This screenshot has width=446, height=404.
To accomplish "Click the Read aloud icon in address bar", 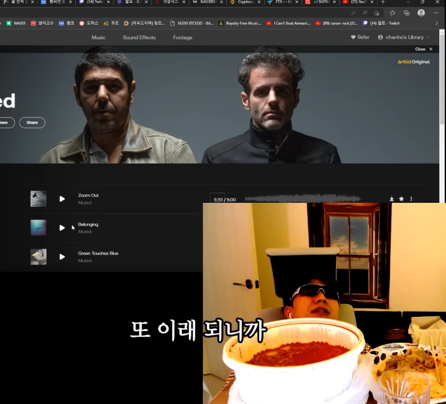I will 364,13.
